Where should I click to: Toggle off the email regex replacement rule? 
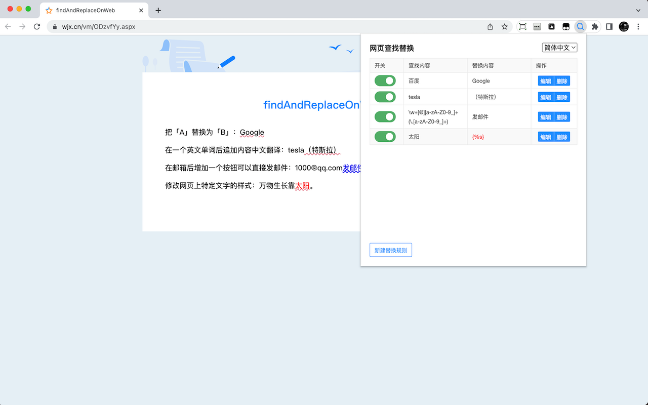coord(385,116)
